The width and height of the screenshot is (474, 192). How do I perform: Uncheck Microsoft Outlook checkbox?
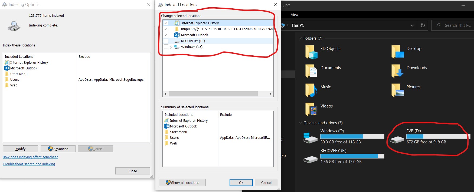pyautogui.click(x=166, y=35)
